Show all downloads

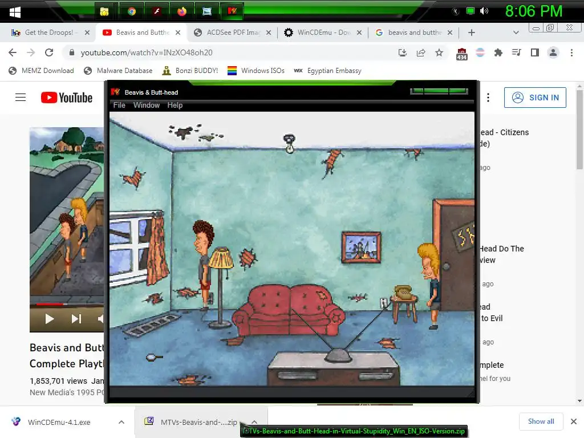(541, 421)
